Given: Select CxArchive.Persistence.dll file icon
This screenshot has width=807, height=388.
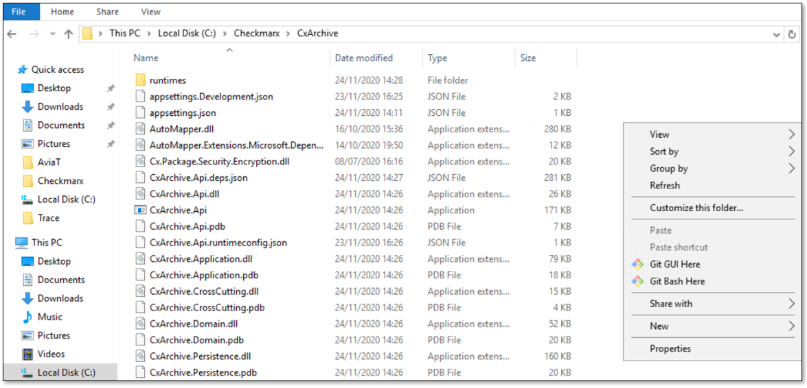Looking at the screenshot, I should [141, 356].
